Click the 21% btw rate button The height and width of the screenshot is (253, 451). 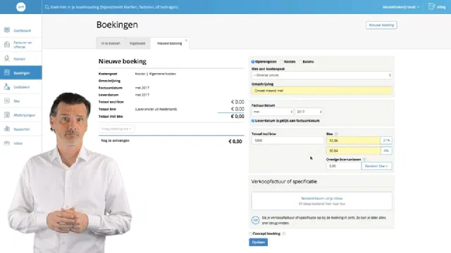click(x=386, y=141)
